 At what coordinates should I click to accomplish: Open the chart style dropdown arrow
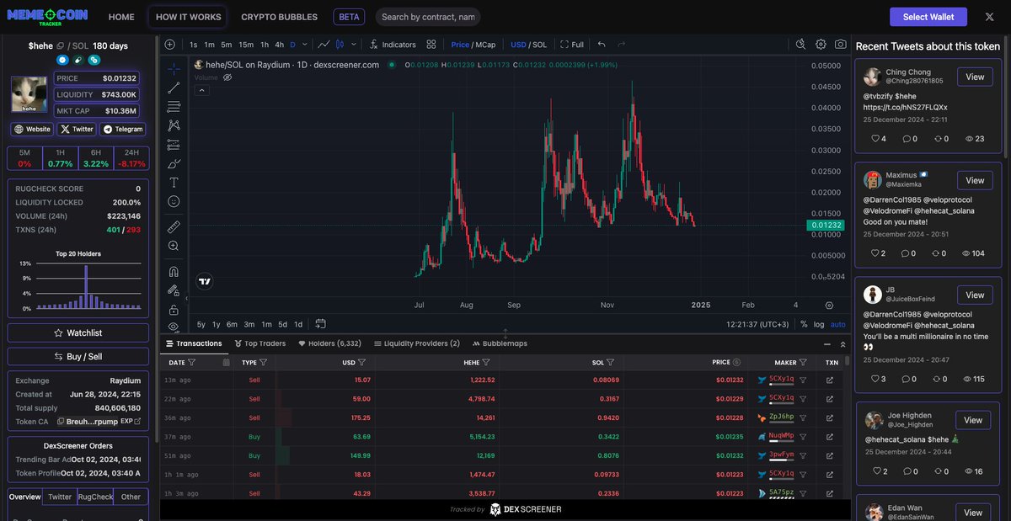[354, 45]
